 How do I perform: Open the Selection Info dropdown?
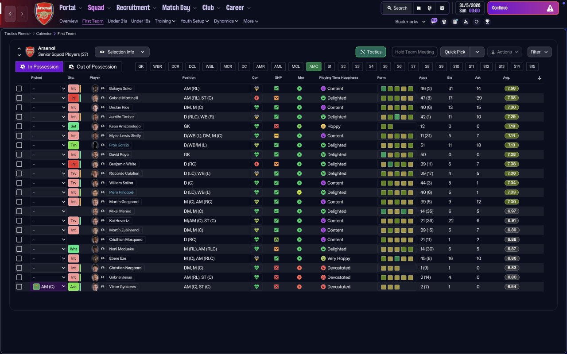click(122, 52)
